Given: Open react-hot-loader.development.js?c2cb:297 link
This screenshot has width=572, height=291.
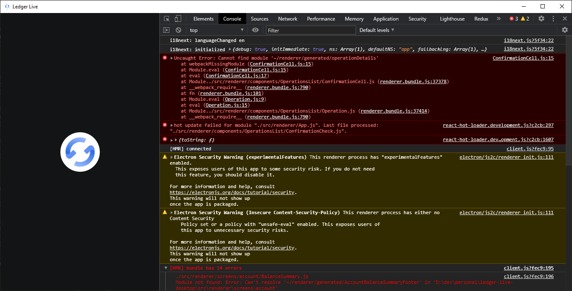Looking at the screenshot, I should point(498,126).
